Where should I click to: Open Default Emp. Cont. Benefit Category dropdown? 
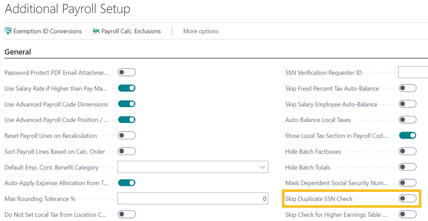click(x=263, y=167)
